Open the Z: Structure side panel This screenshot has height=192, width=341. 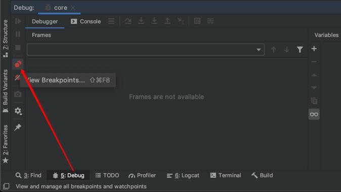click(x=6, y=38)
